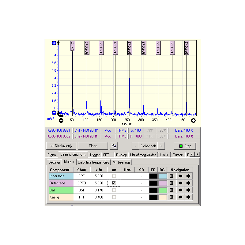
Task: Open pink BG color swatch for Outer race
Action: [163, 183]
